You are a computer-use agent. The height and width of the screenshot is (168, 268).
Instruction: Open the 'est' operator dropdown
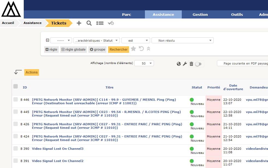click(136, 41)
